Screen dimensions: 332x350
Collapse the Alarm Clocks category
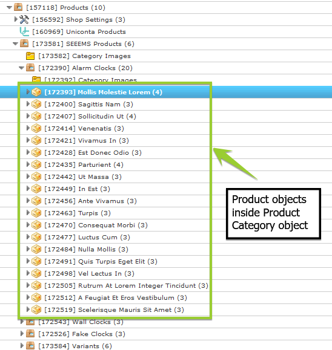pyautogui.click(x=21, y=68)
